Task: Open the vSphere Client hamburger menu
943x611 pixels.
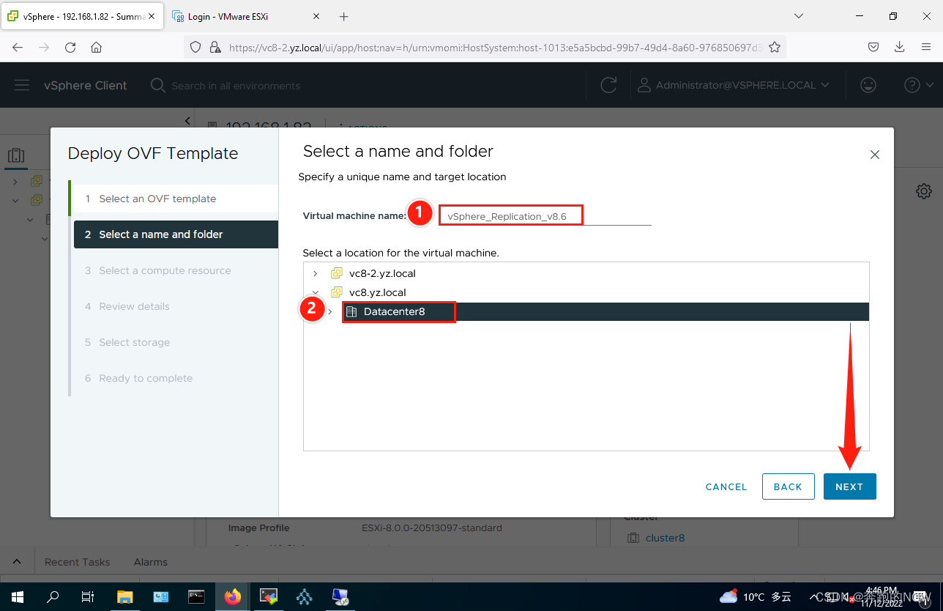Action: pos(22,86)
